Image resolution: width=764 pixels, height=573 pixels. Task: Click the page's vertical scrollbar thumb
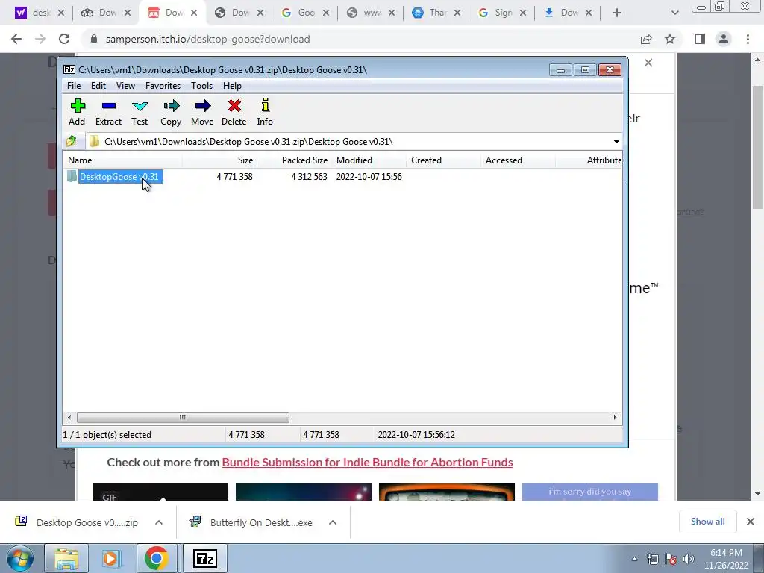point(758,148)
